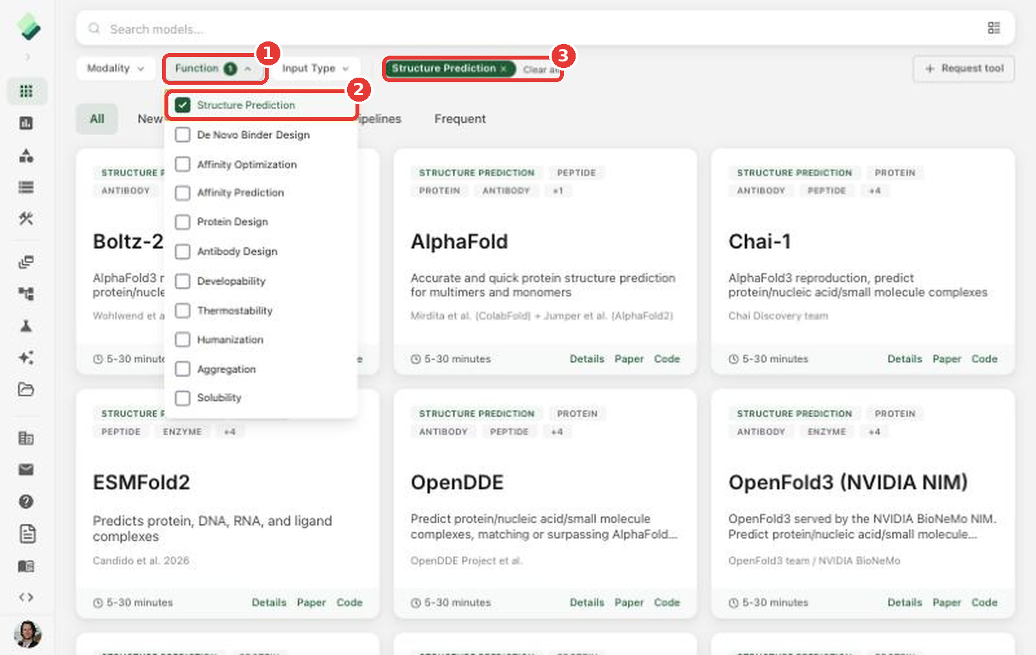Open the document page sidebar icon

[27, 534]
